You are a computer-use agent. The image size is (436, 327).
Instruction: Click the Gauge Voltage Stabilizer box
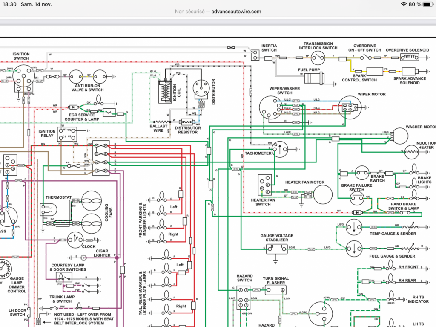[277, 249]
